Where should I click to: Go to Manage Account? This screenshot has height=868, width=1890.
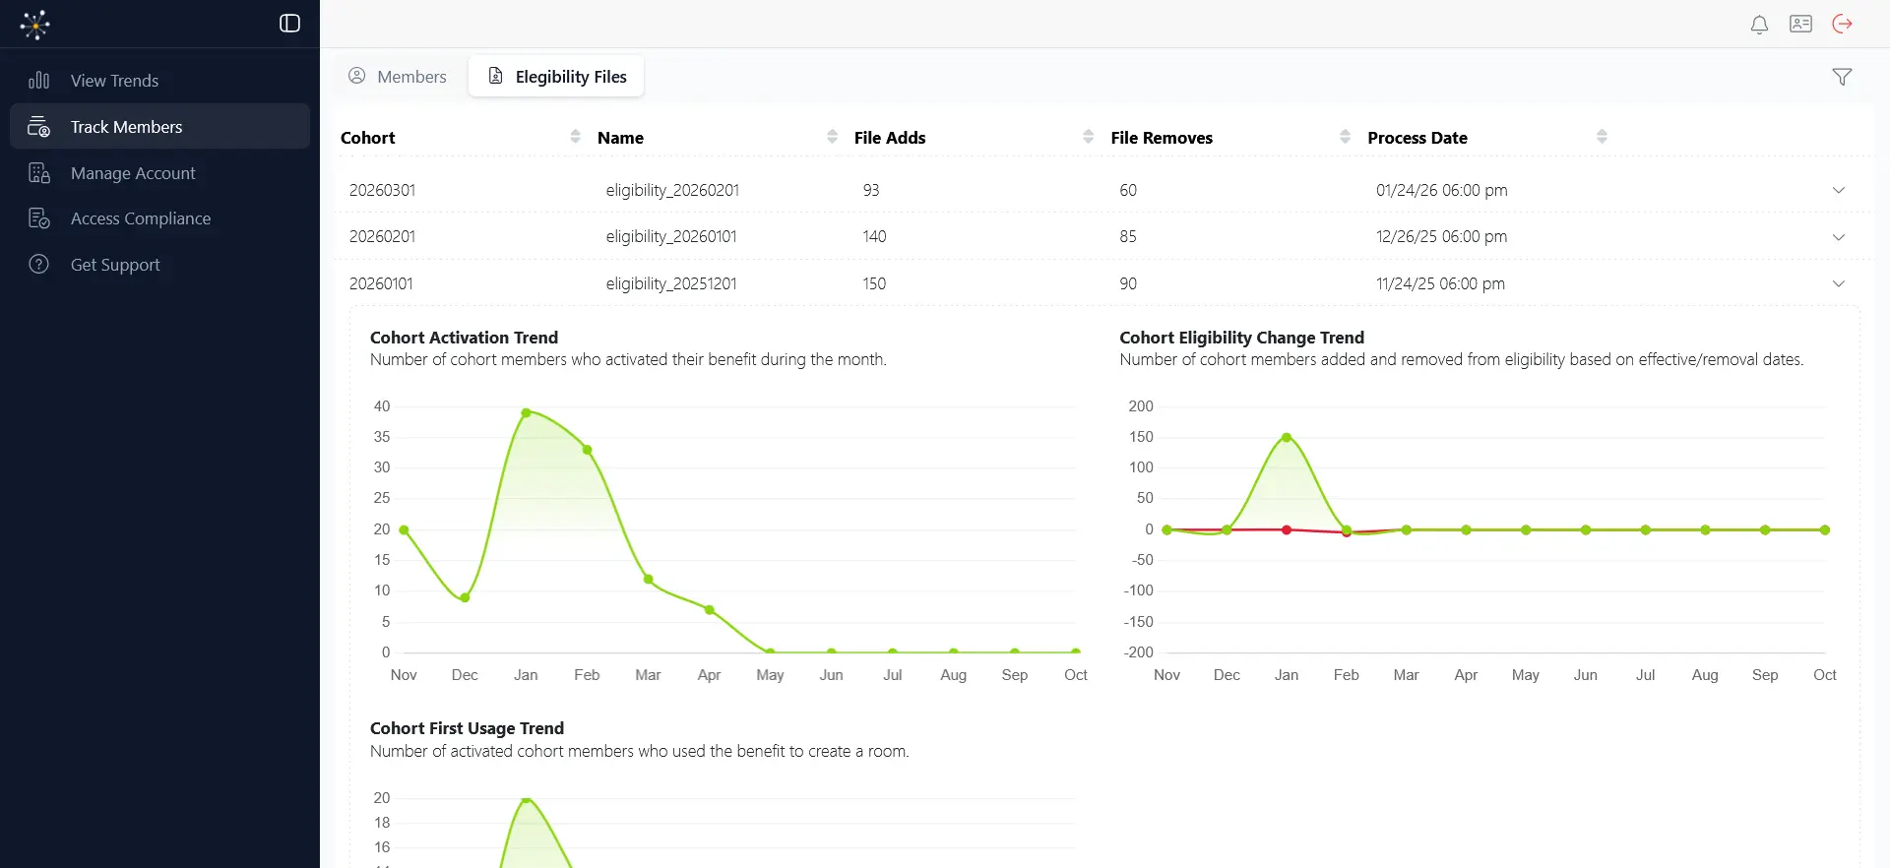pyautogui.click(x=159, y=173)
